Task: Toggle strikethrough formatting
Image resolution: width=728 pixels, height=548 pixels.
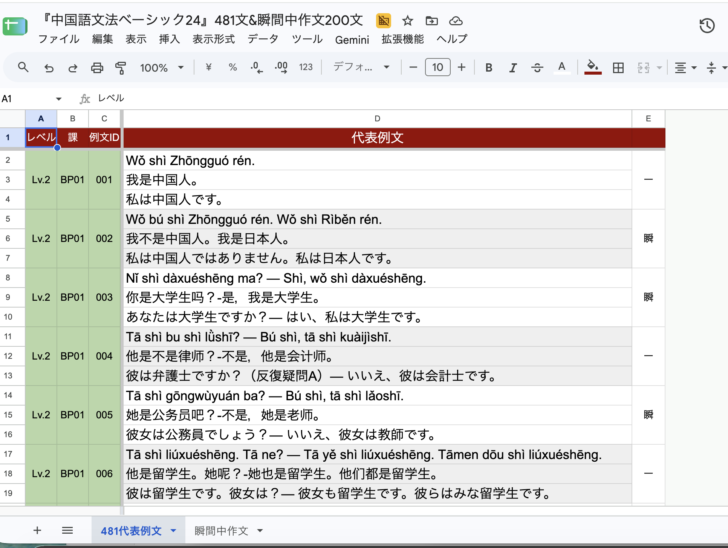Action: click(x=537, y=68)
